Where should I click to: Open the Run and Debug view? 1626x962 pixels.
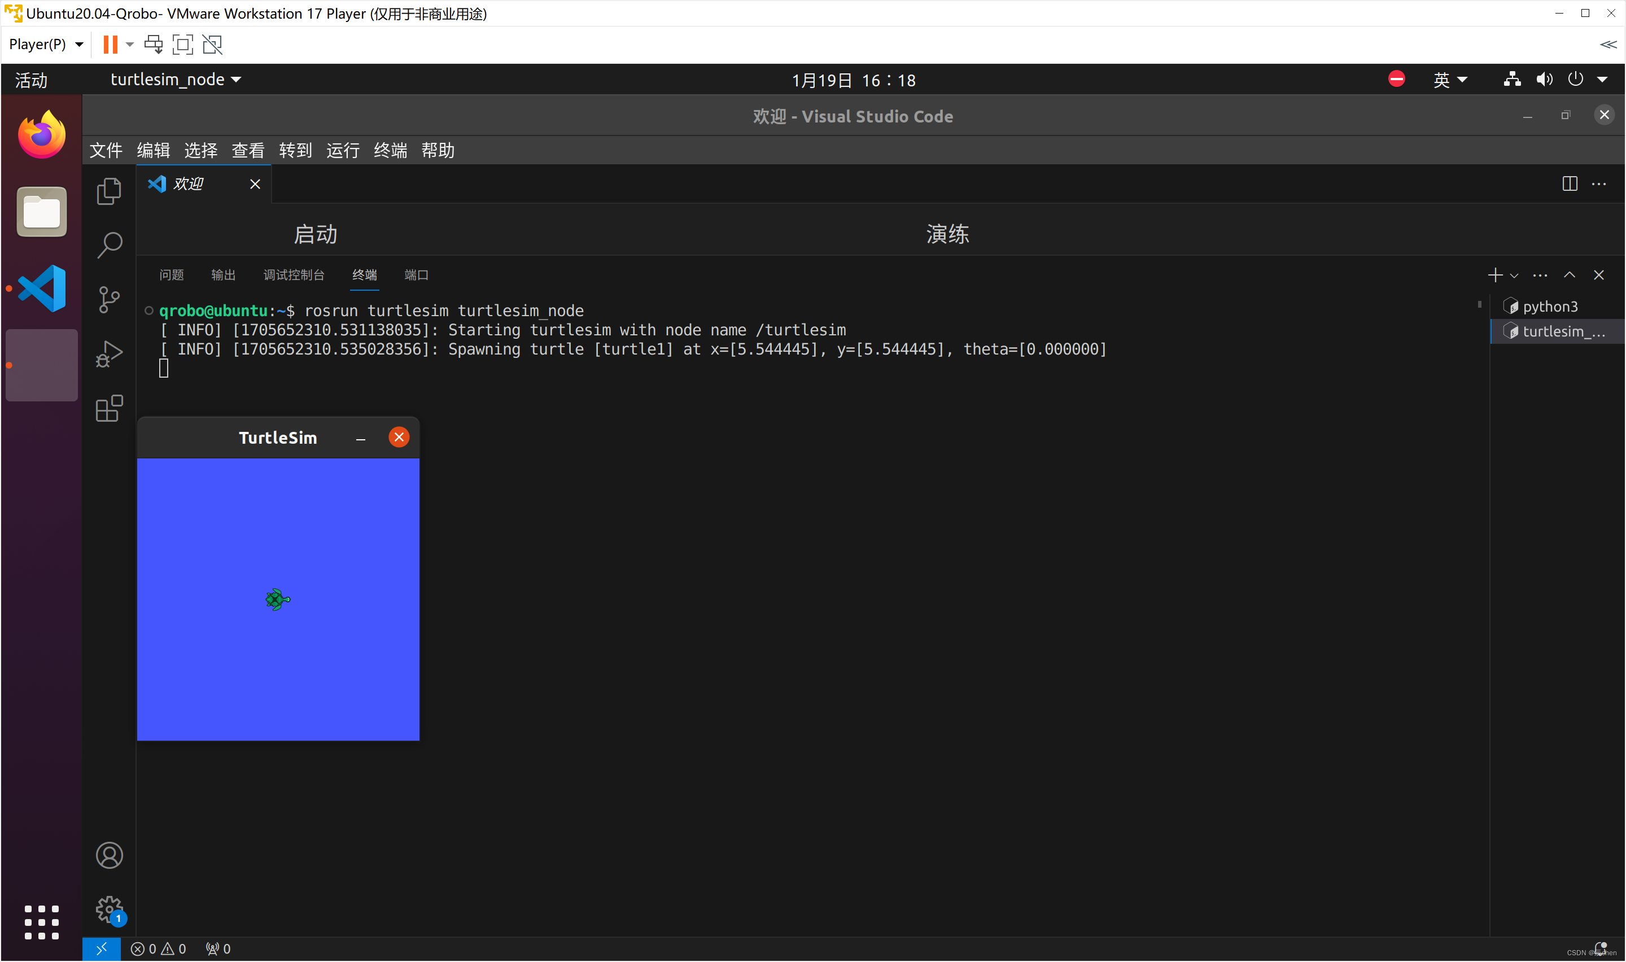[109, 354]
